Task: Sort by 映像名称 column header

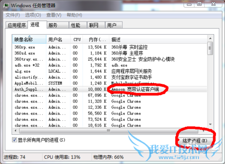Action: pyautogui.click(x=29, y=40)
